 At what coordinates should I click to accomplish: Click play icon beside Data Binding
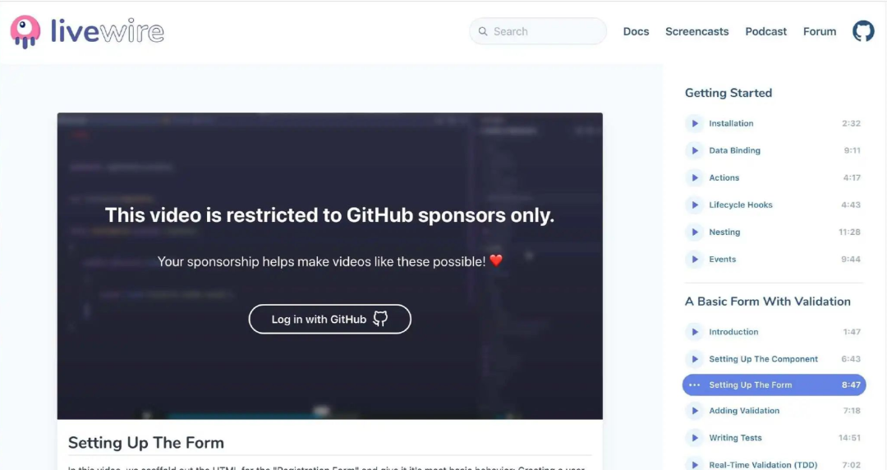coord(693,150)
